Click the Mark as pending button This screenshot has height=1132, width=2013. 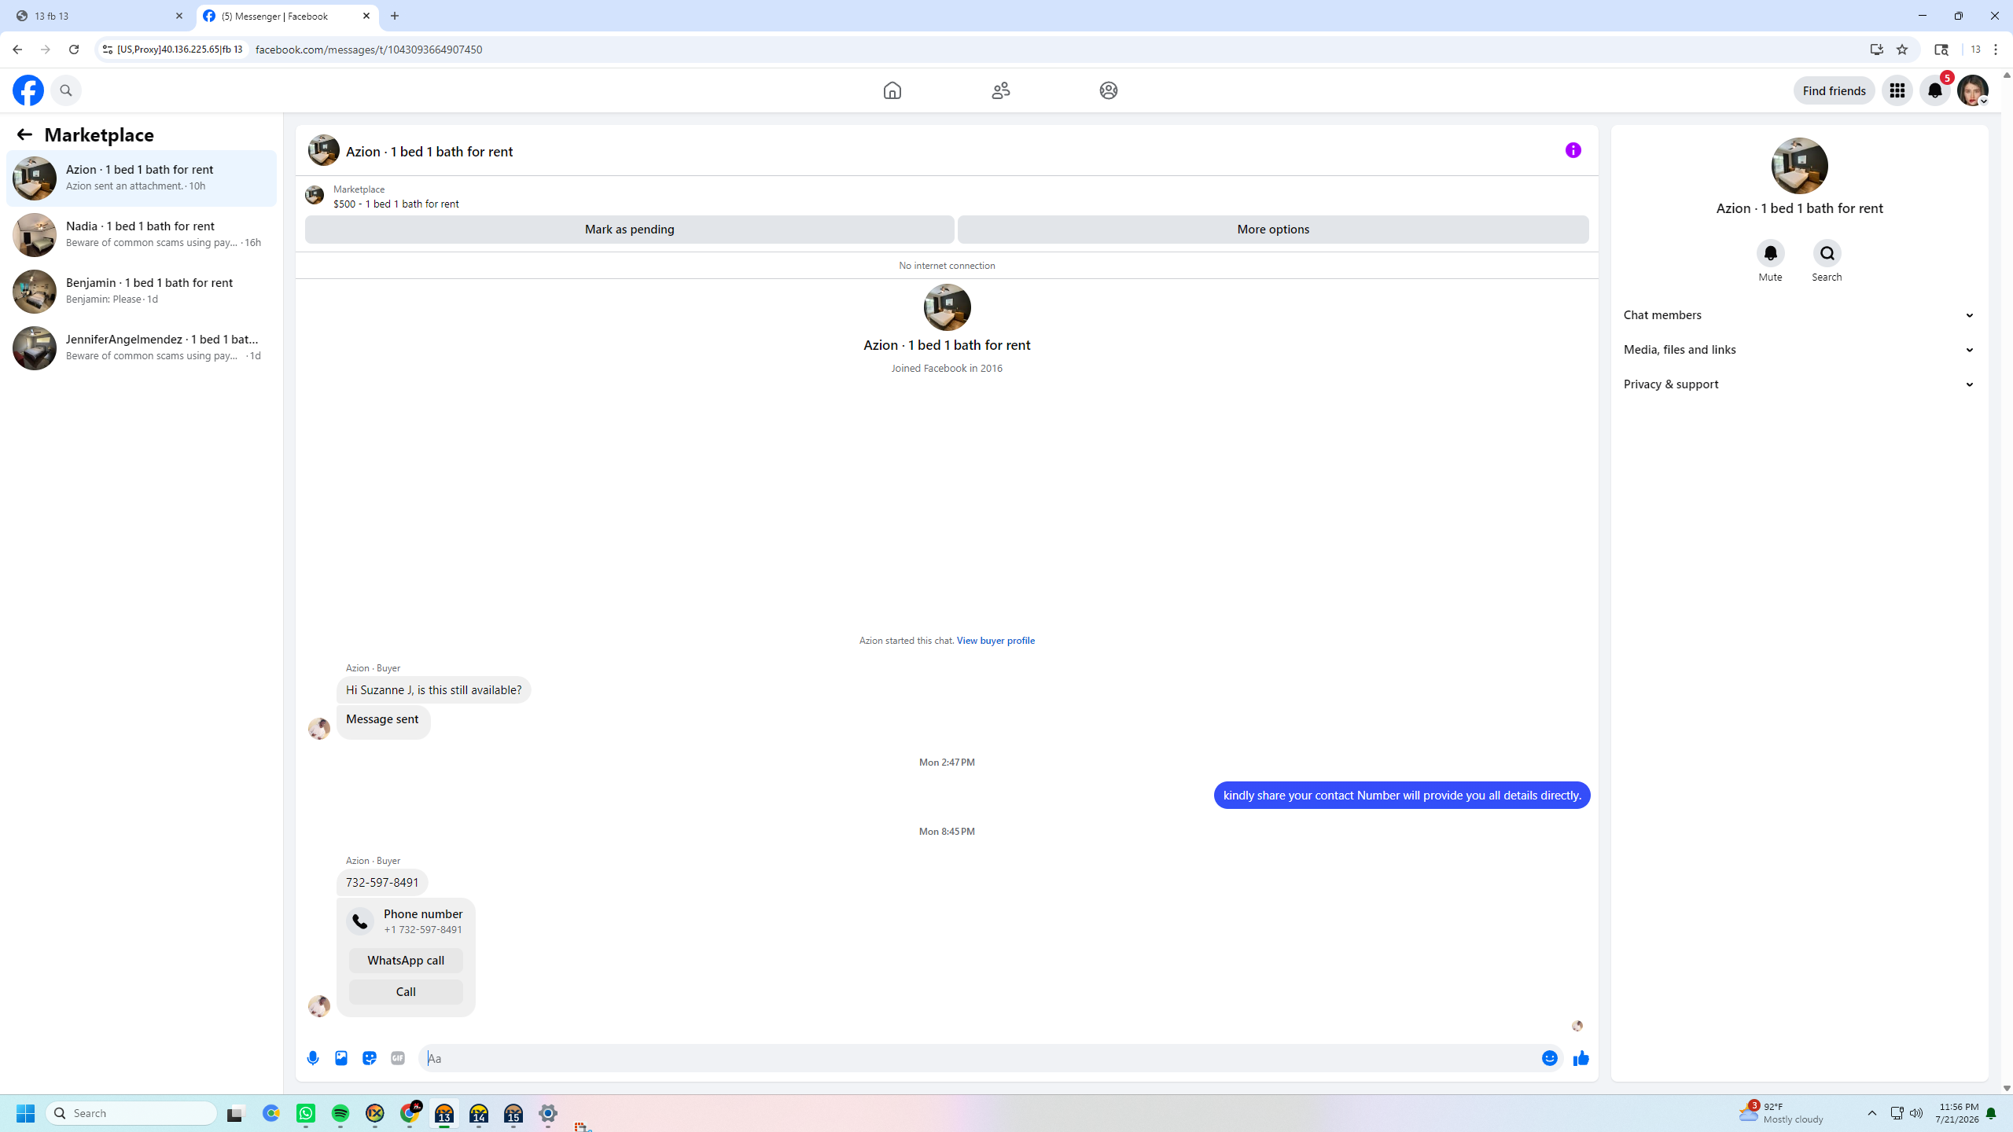(629, 230)
